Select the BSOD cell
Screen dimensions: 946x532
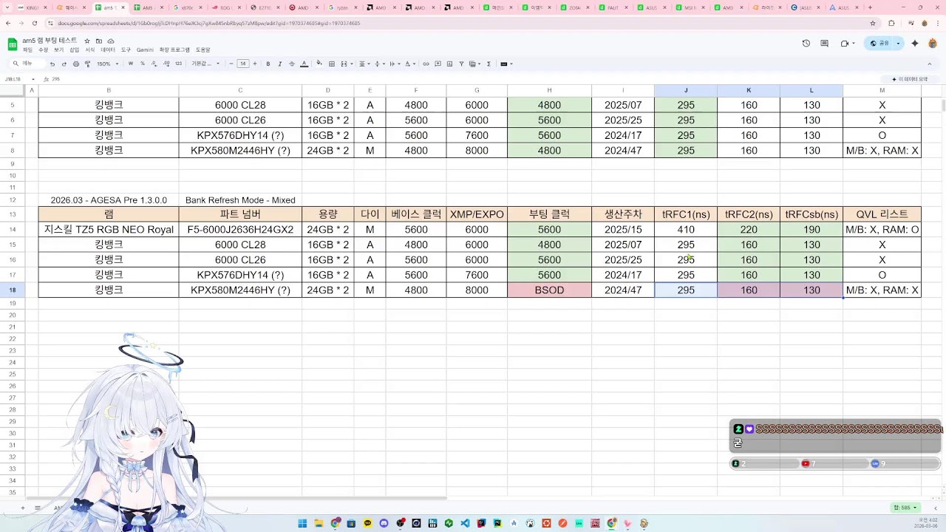point(549,290)
